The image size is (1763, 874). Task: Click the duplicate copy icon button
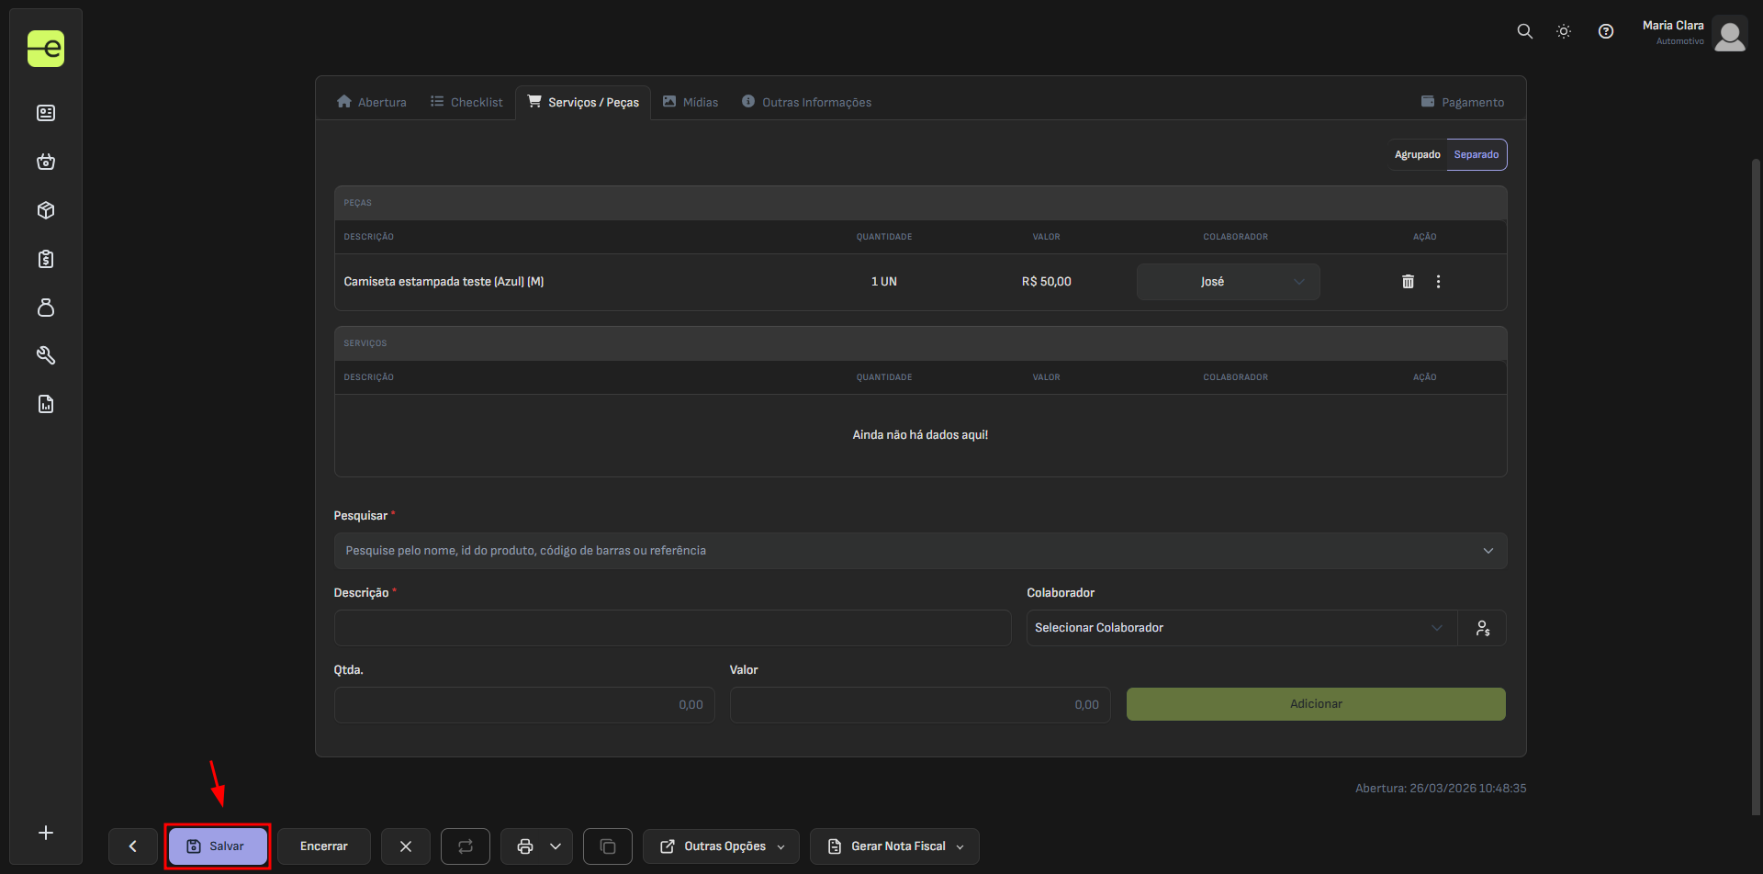pyautogui.click(x=607, y=846)
